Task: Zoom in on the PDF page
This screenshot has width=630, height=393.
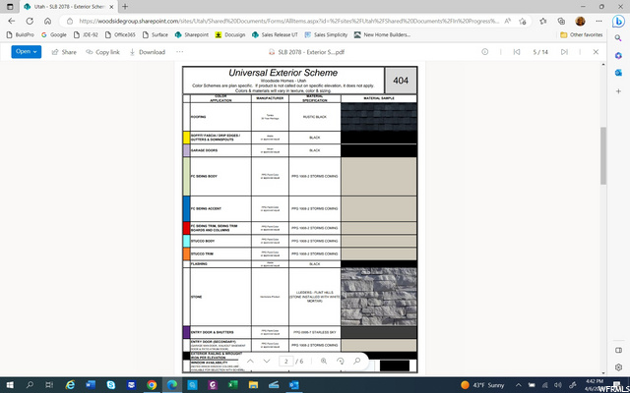Action: [324, 362]
